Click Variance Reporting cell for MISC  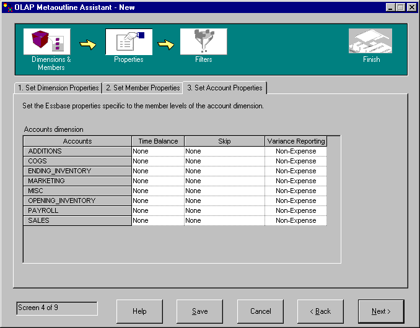(296, 191)
